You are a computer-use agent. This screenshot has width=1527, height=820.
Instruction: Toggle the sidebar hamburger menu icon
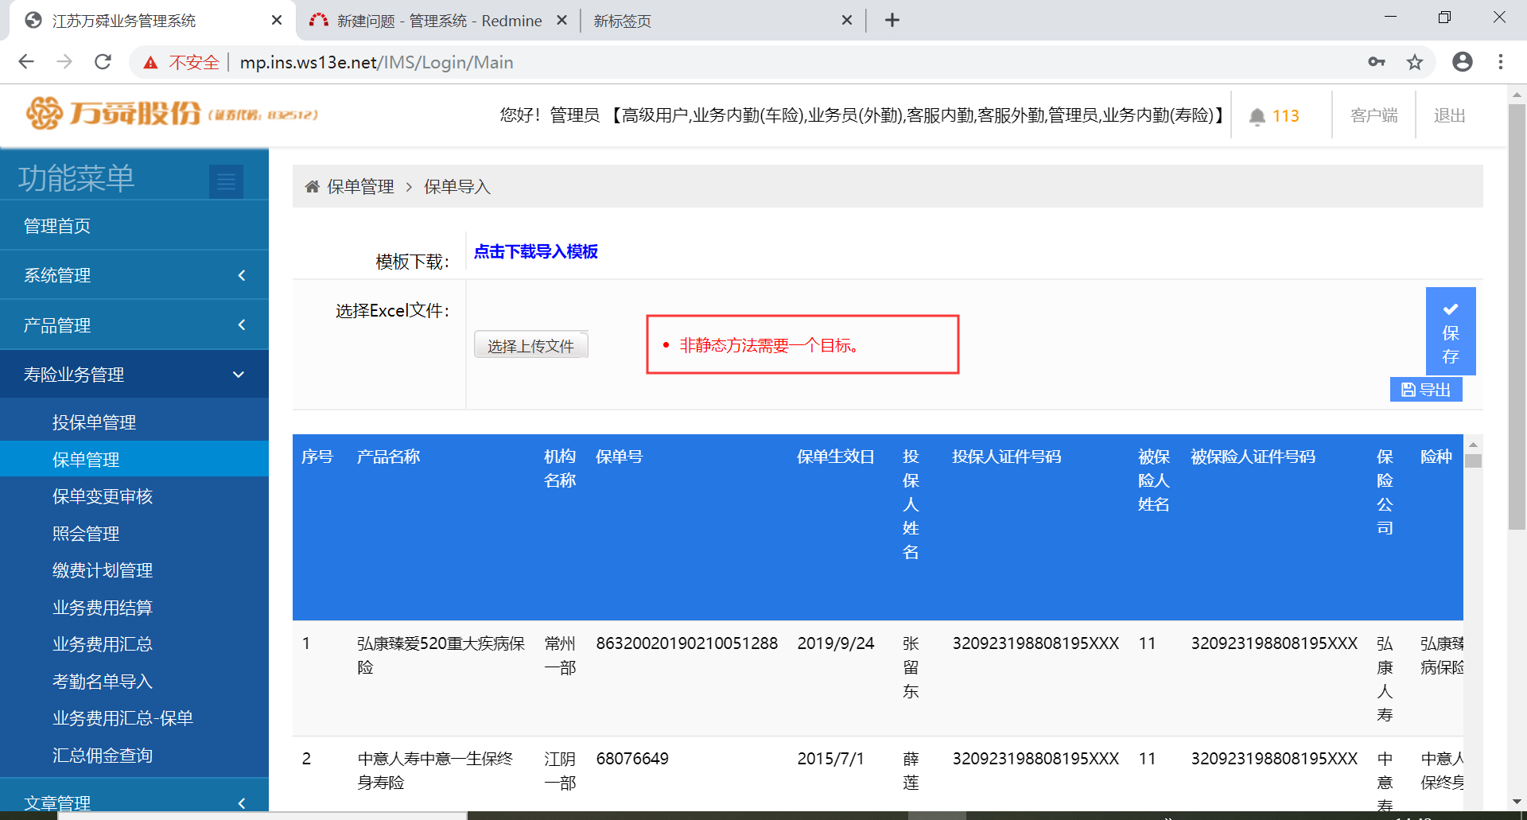point(226,181)
